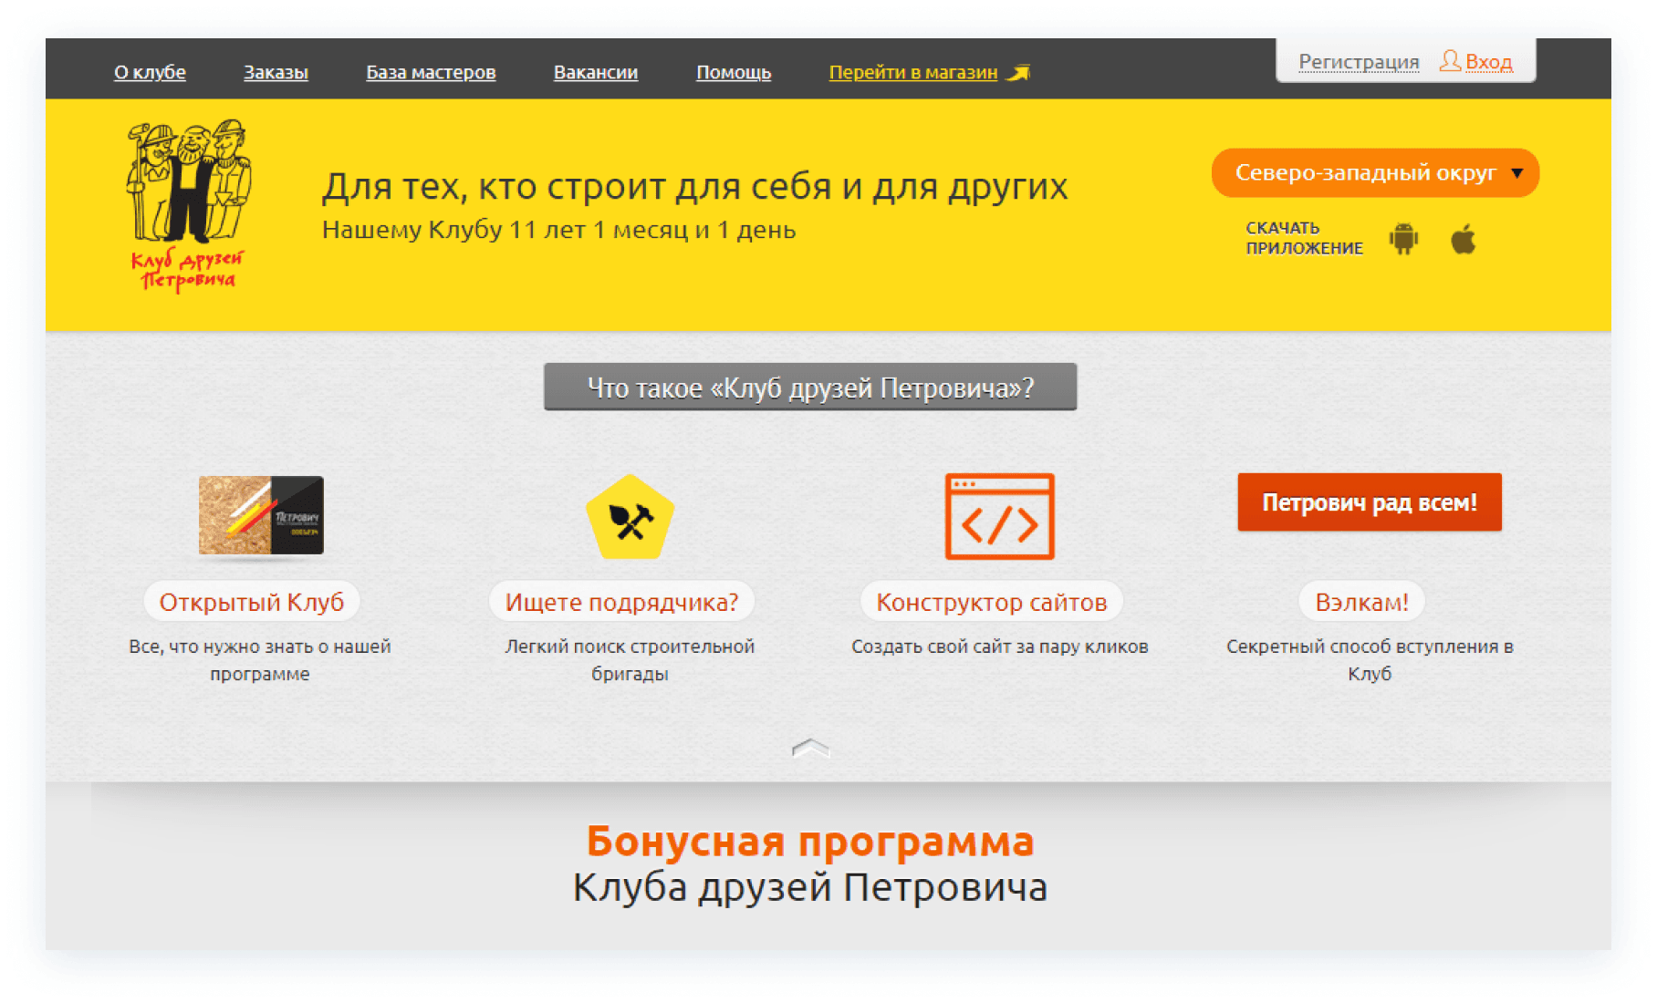This screenshot has width=1657, height=1003.
Task: Click the orange code window icon
Action: click(x=999, y=516)
